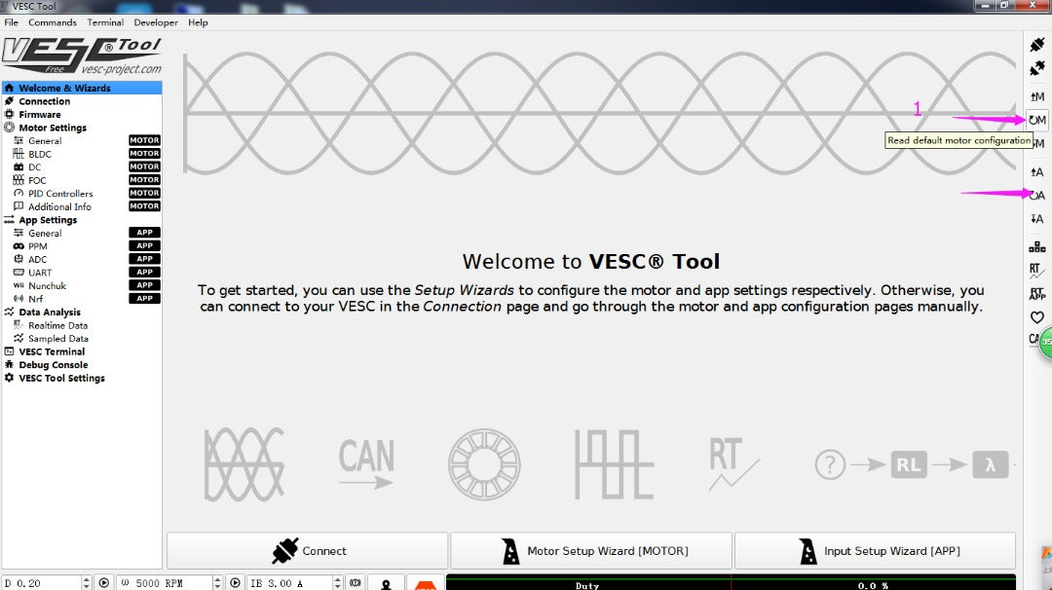Viewport: 1052px width, 590px height.
Task: Click the duty cycle spinbox arrows
Action: [x=87, y=583]
